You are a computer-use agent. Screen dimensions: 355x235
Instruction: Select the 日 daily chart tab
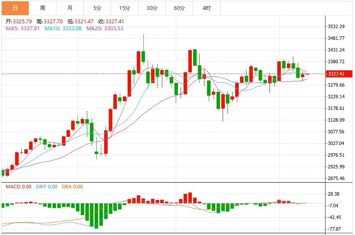[15, 8]
